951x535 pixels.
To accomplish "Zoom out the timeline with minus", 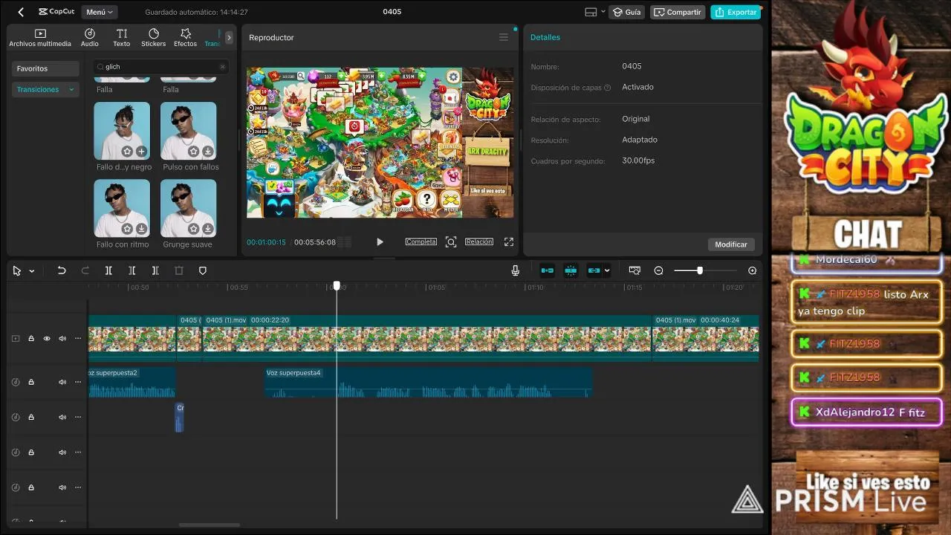I will pos(658,271).
